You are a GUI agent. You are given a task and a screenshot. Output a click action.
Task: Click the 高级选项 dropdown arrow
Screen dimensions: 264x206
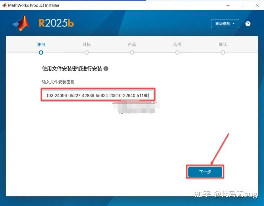234,24
